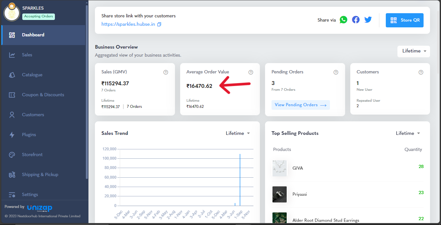Go to Coupon & Discounts menu item
This screenshot has width=441, height=225.
coord(43,95)
